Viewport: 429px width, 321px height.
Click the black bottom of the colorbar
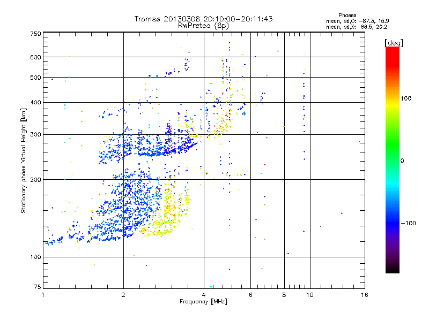click(393, 269)
